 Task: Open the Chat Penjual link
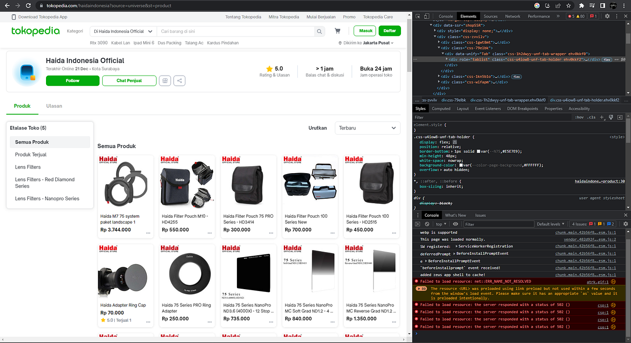(x=129, y=81)
